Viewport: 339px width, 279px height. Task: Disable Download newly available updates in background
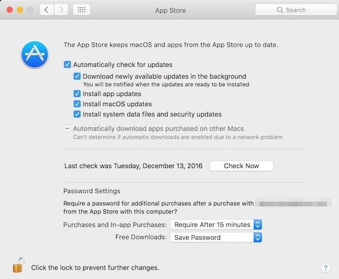pyautogui.click(x=77, y=77)
